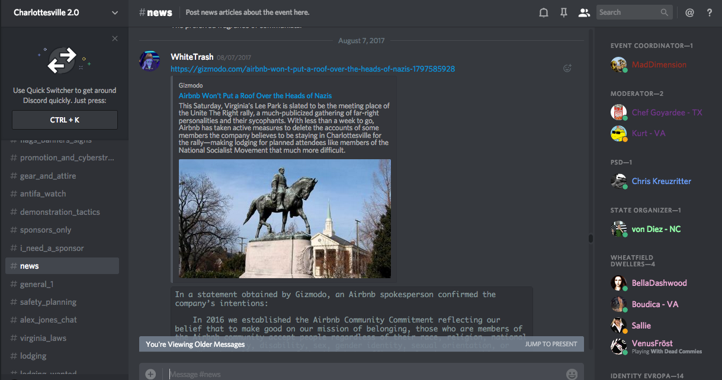Open recent mentions @ icon

click(689, 12)
